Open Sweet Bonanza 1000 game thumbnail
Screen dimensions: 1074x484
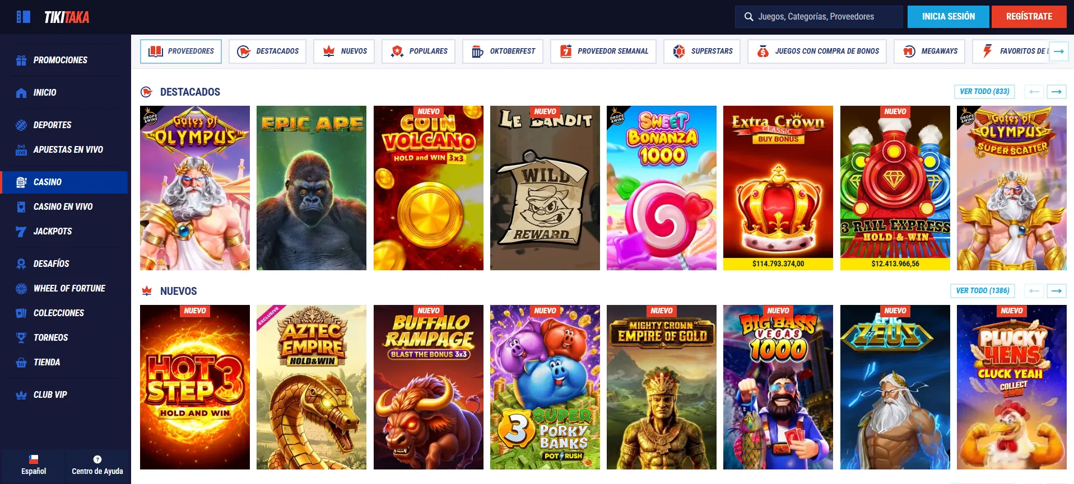(x=662, y=188)
